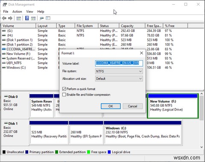
Task: Sort by the % Free column header
Action: tap(175, 26)
